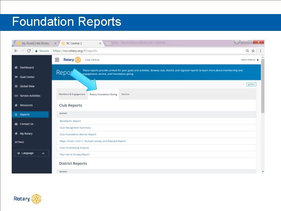The width and height of the screenshot is (281, 211).
Task: Click the zoom magnifier in address bar
Action: pos(247,51)
